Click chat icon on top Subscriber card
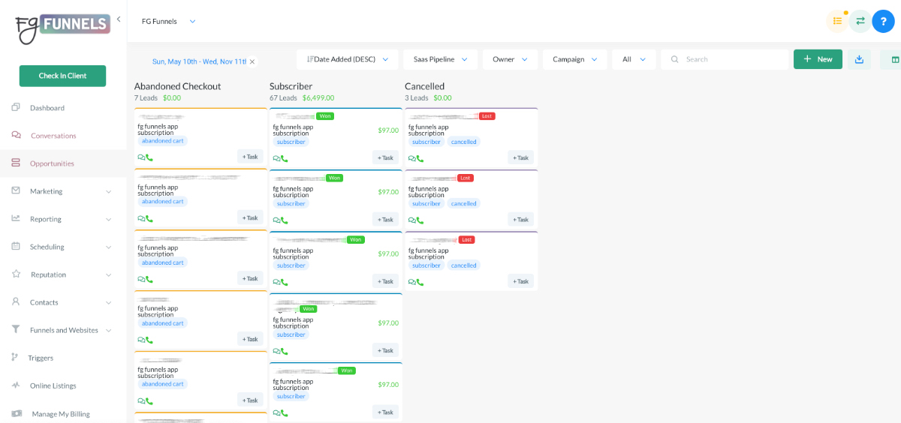 (276, 158)
